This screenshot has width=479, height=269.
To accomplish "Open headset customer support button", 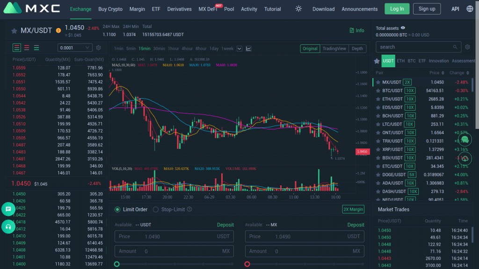I will 8,227.
